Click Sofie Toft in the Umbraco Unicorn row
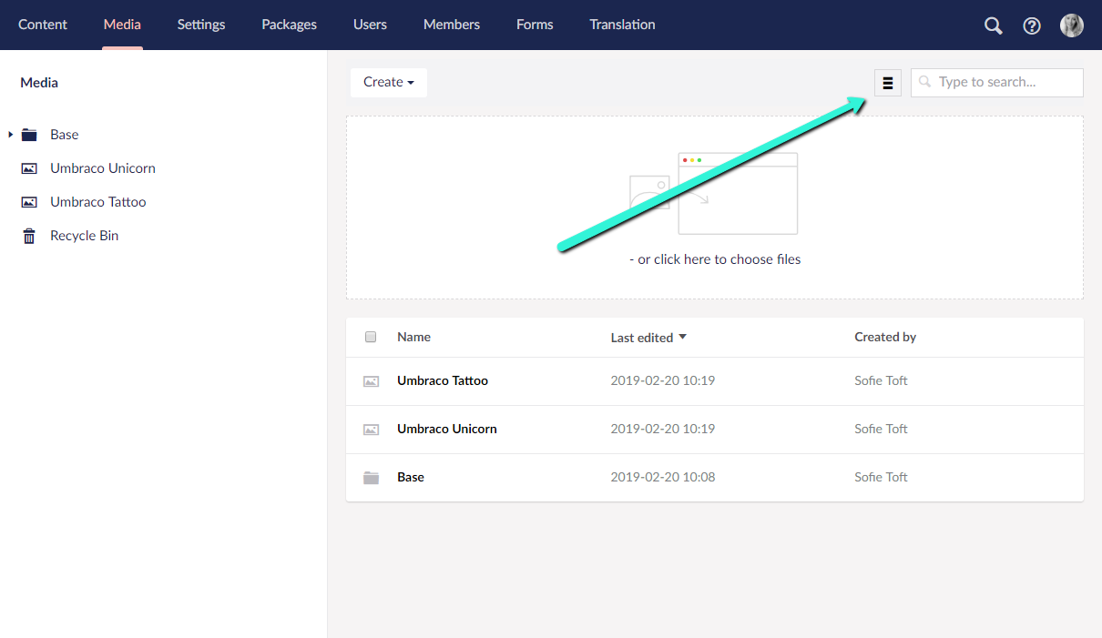 pos(881,429)
